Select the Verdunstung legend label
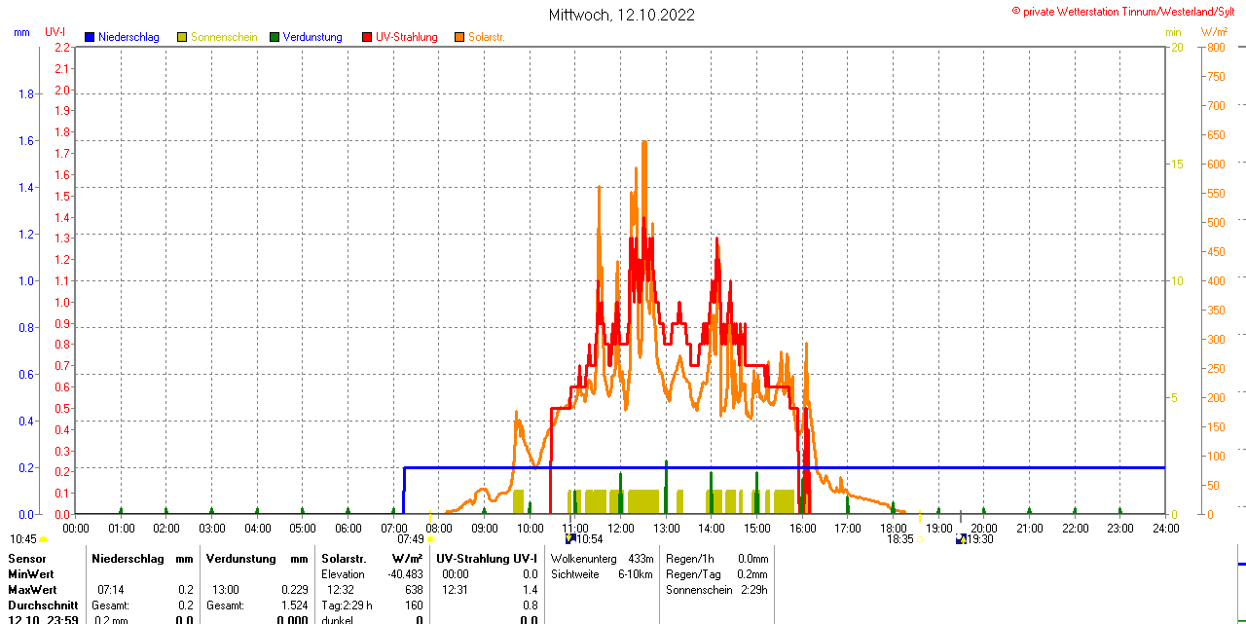Image resolution: width=1246 pixels, height=624 pixels. tap(312, 37)
